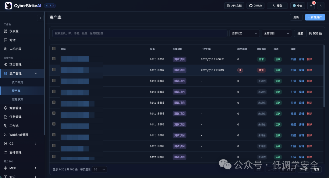
Task: Focus the asset search input field
Action: coord(140,34)
